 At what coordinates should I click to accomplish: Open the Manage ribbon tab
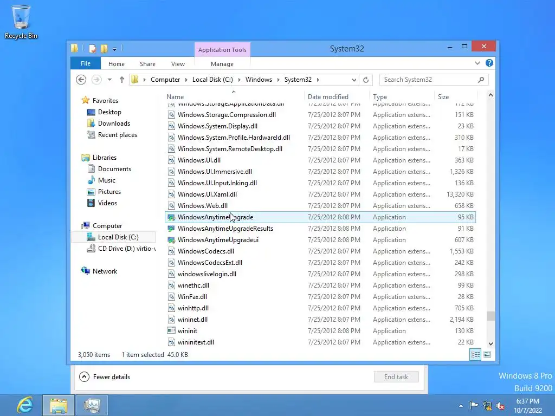point(222,64)
